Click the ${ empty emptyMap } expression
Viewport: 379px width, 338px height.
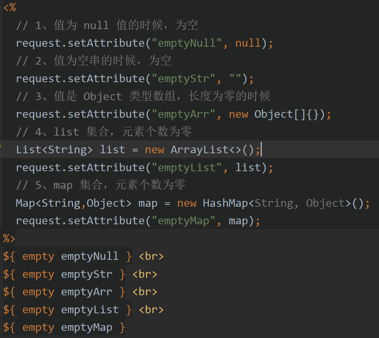[x=64, y=328]
